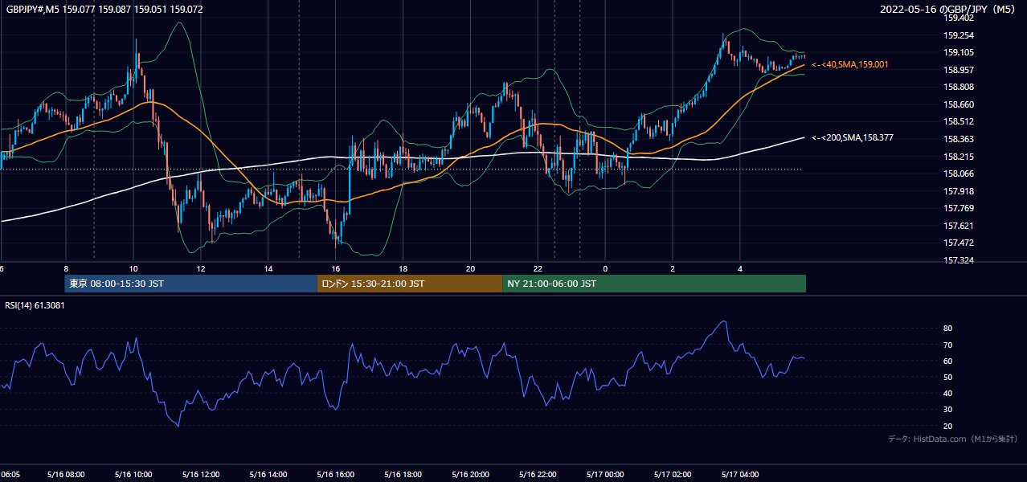Click the 5/16 20:00 time axis label
The height and width of the screenshot is (482, 1027).
point(471,474)
